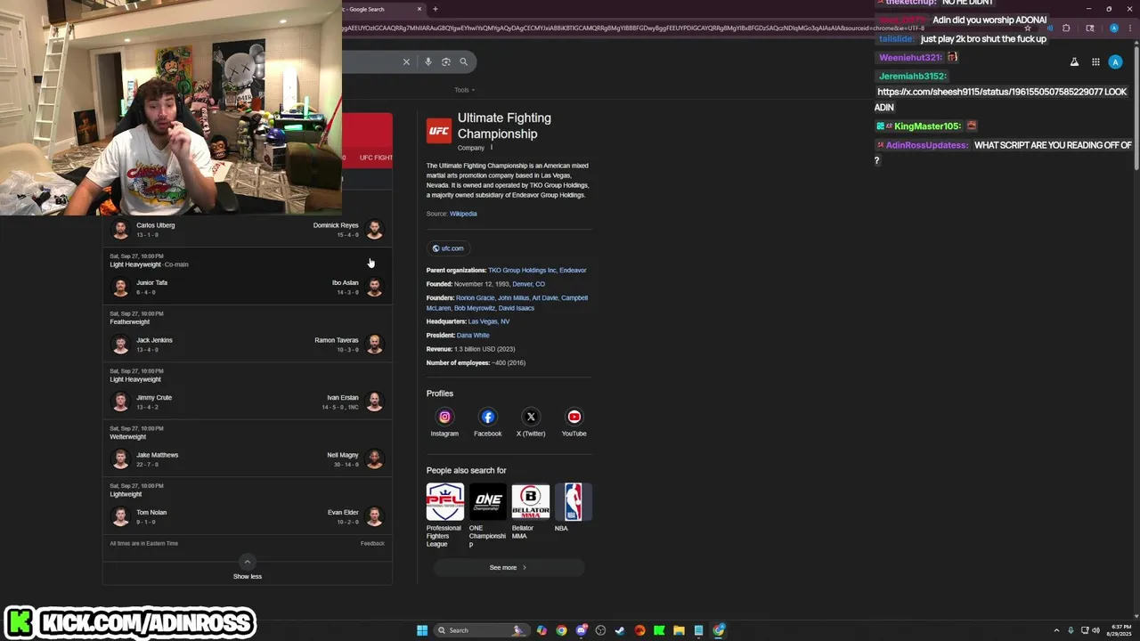Open Las Vegas, NV headquarters link
The height and width of the screenshot is (641, 1140).
pos(489,321)
